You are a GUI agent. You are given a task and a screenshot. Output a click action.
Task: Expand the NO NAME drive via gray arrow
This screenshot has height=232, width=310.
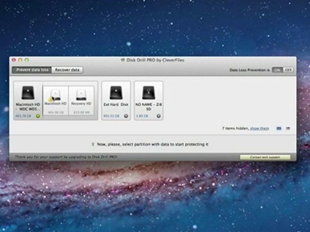click(x=159, y=116)
